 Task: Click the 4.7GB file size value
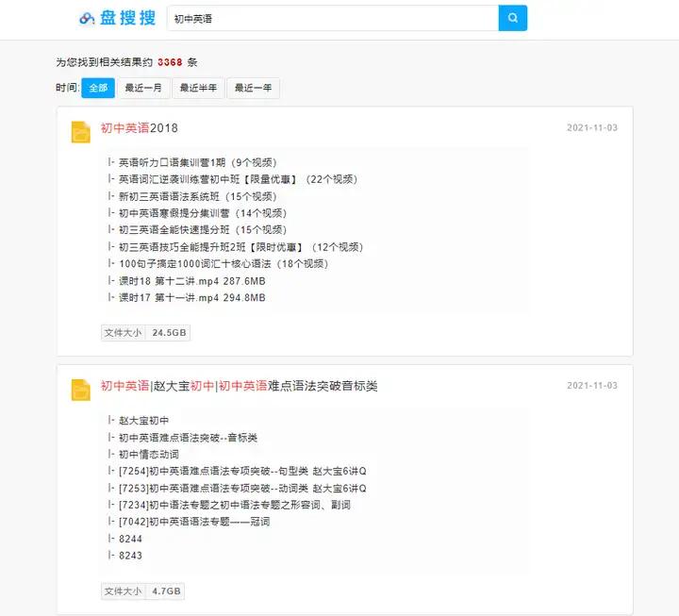166,591
